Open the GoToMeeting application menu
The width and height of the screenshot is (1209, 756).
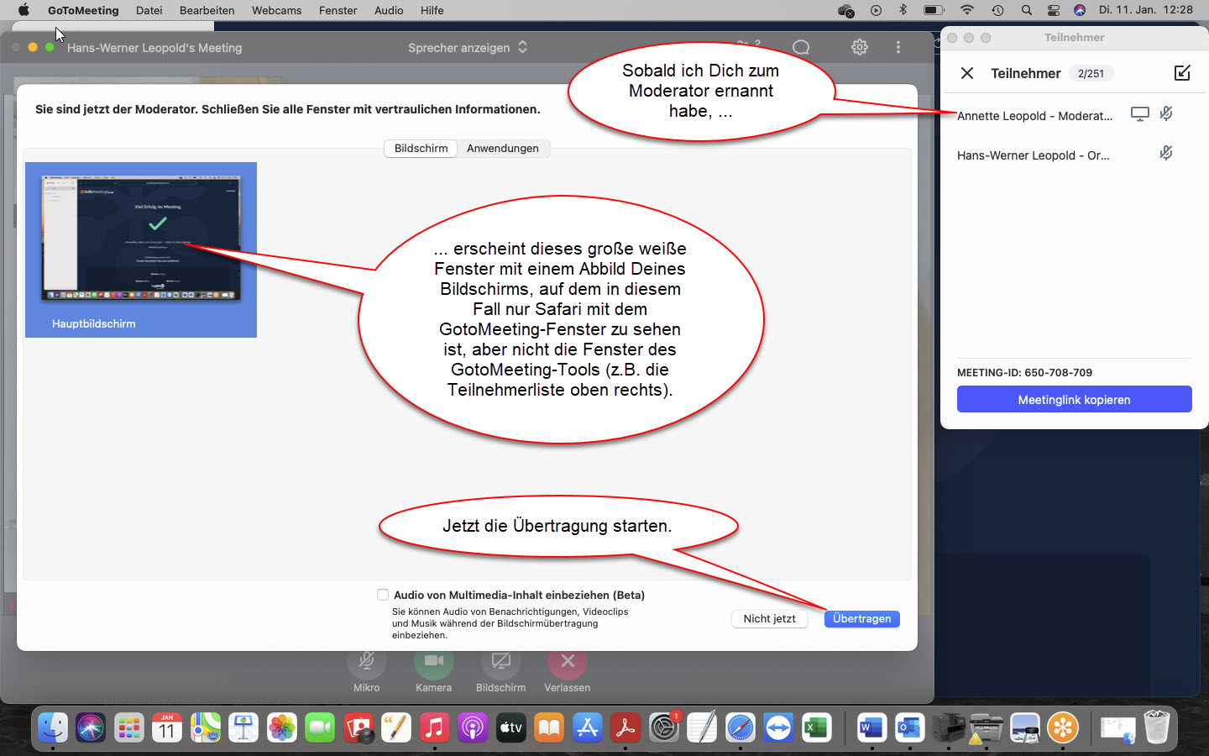(83, 10)
